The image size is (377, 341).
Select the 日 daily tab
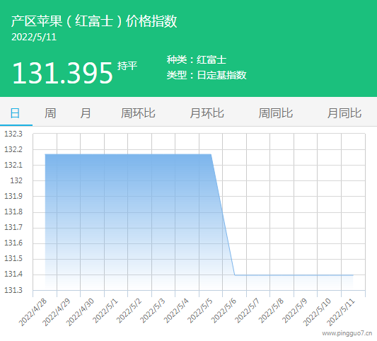coord(15,113)
